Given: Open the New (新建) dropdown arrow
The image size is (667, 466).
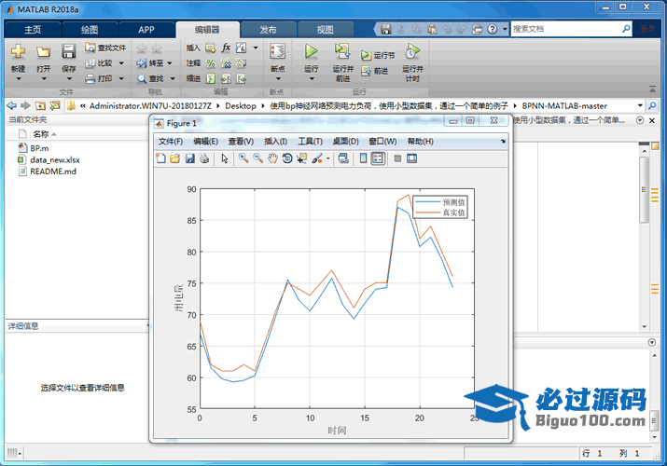Looking at the screenshot, I should (x=18, y=77).
